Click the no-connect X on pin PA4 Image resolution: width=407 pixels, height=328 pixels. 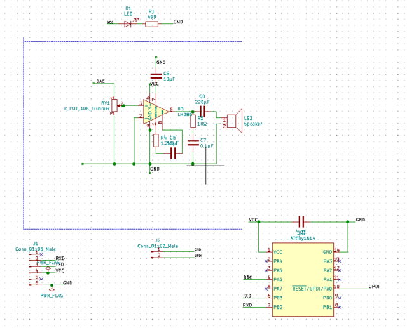[x=266, y=261]
